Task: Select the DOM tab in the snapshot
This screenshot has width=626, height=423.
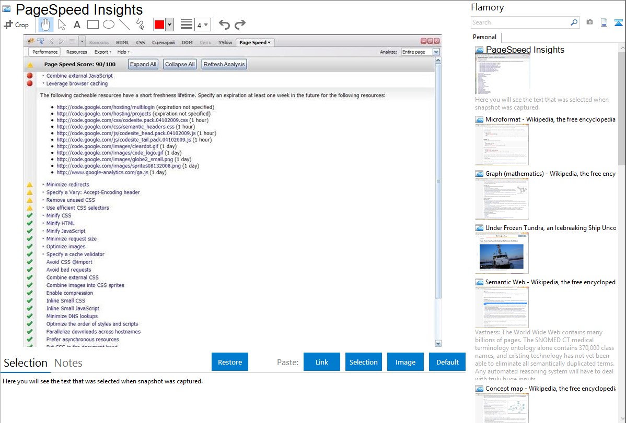Action: pyautogui.click(x=187, y=42)
